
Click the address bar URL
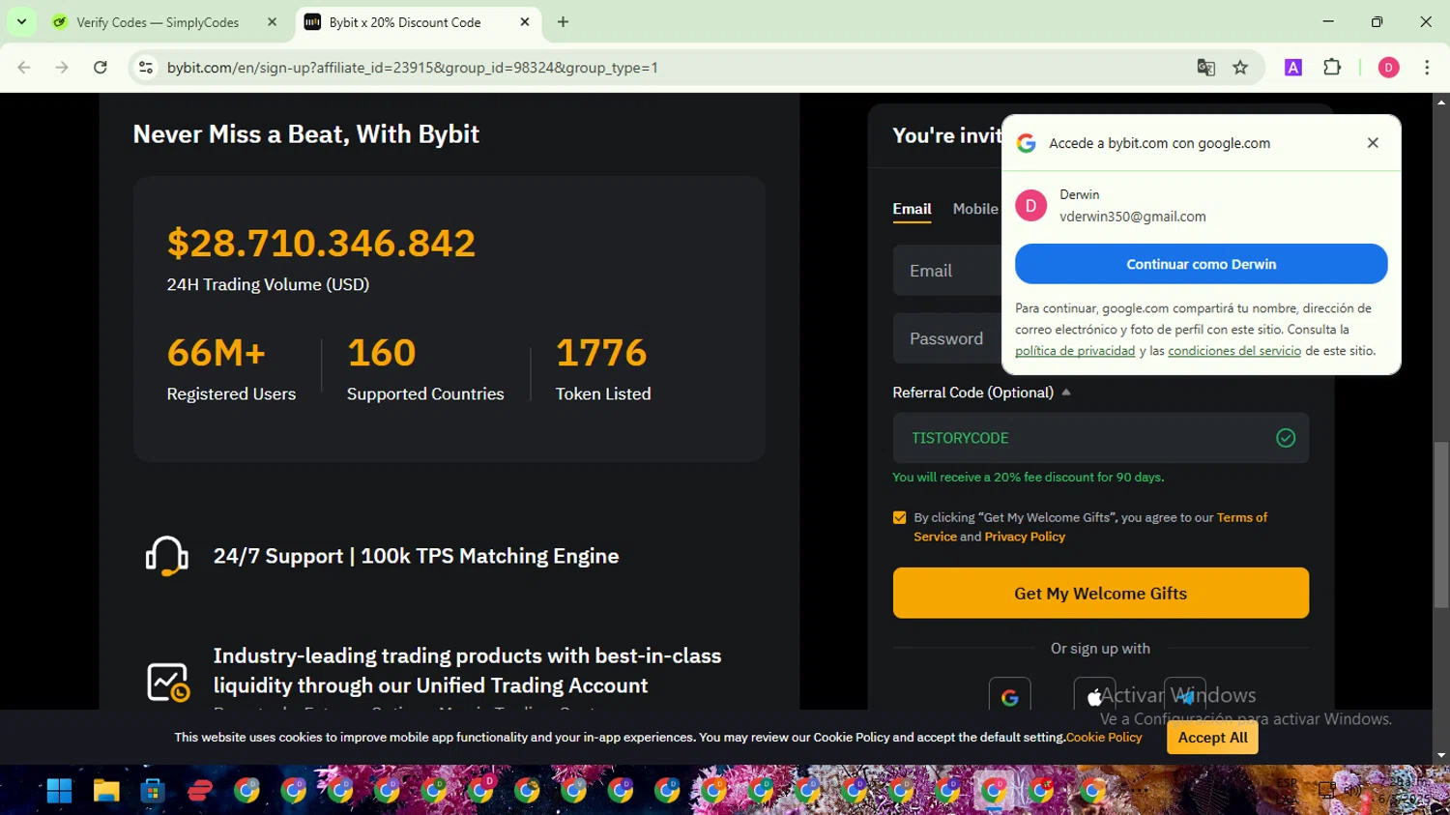coord(413,68)
